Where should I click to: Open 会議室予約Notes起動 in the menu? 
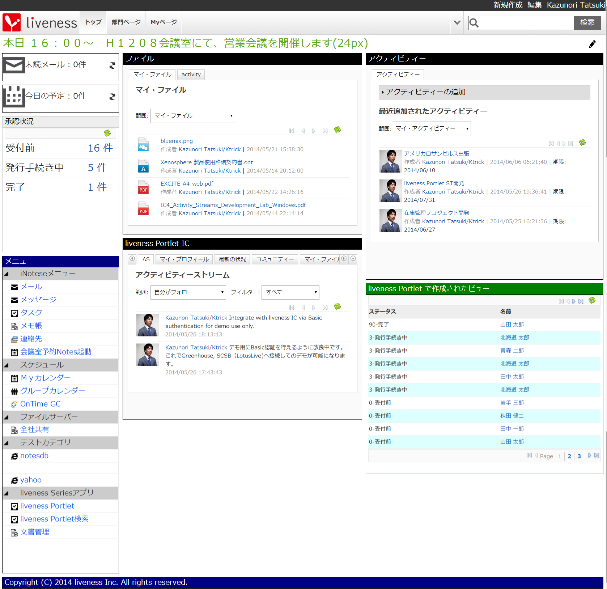pyautogui.click(x=56, y=352)
